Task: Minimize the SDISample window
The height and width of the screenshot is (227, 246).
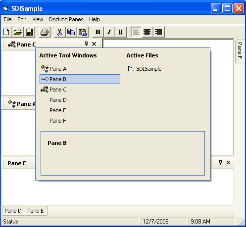Action: pyautogui.click(x=216, y=8)
